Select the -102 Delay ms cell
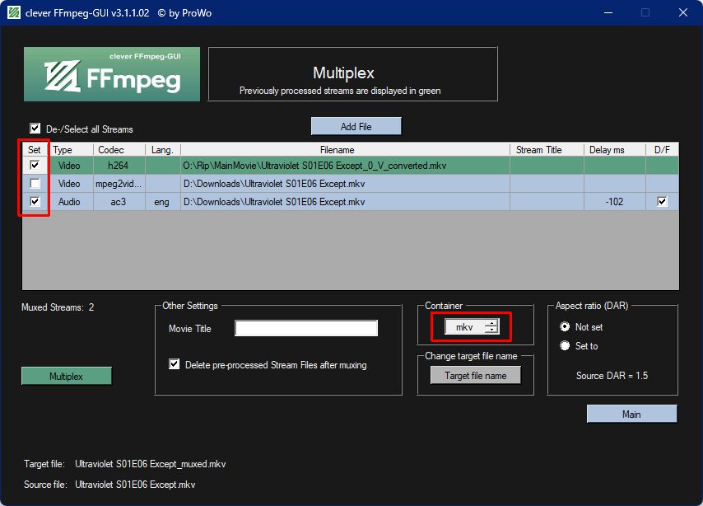 click(615, 202)
